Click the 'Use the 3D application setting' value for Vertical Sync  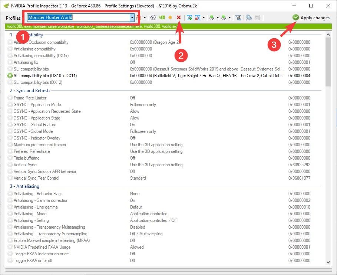(156, 165)
